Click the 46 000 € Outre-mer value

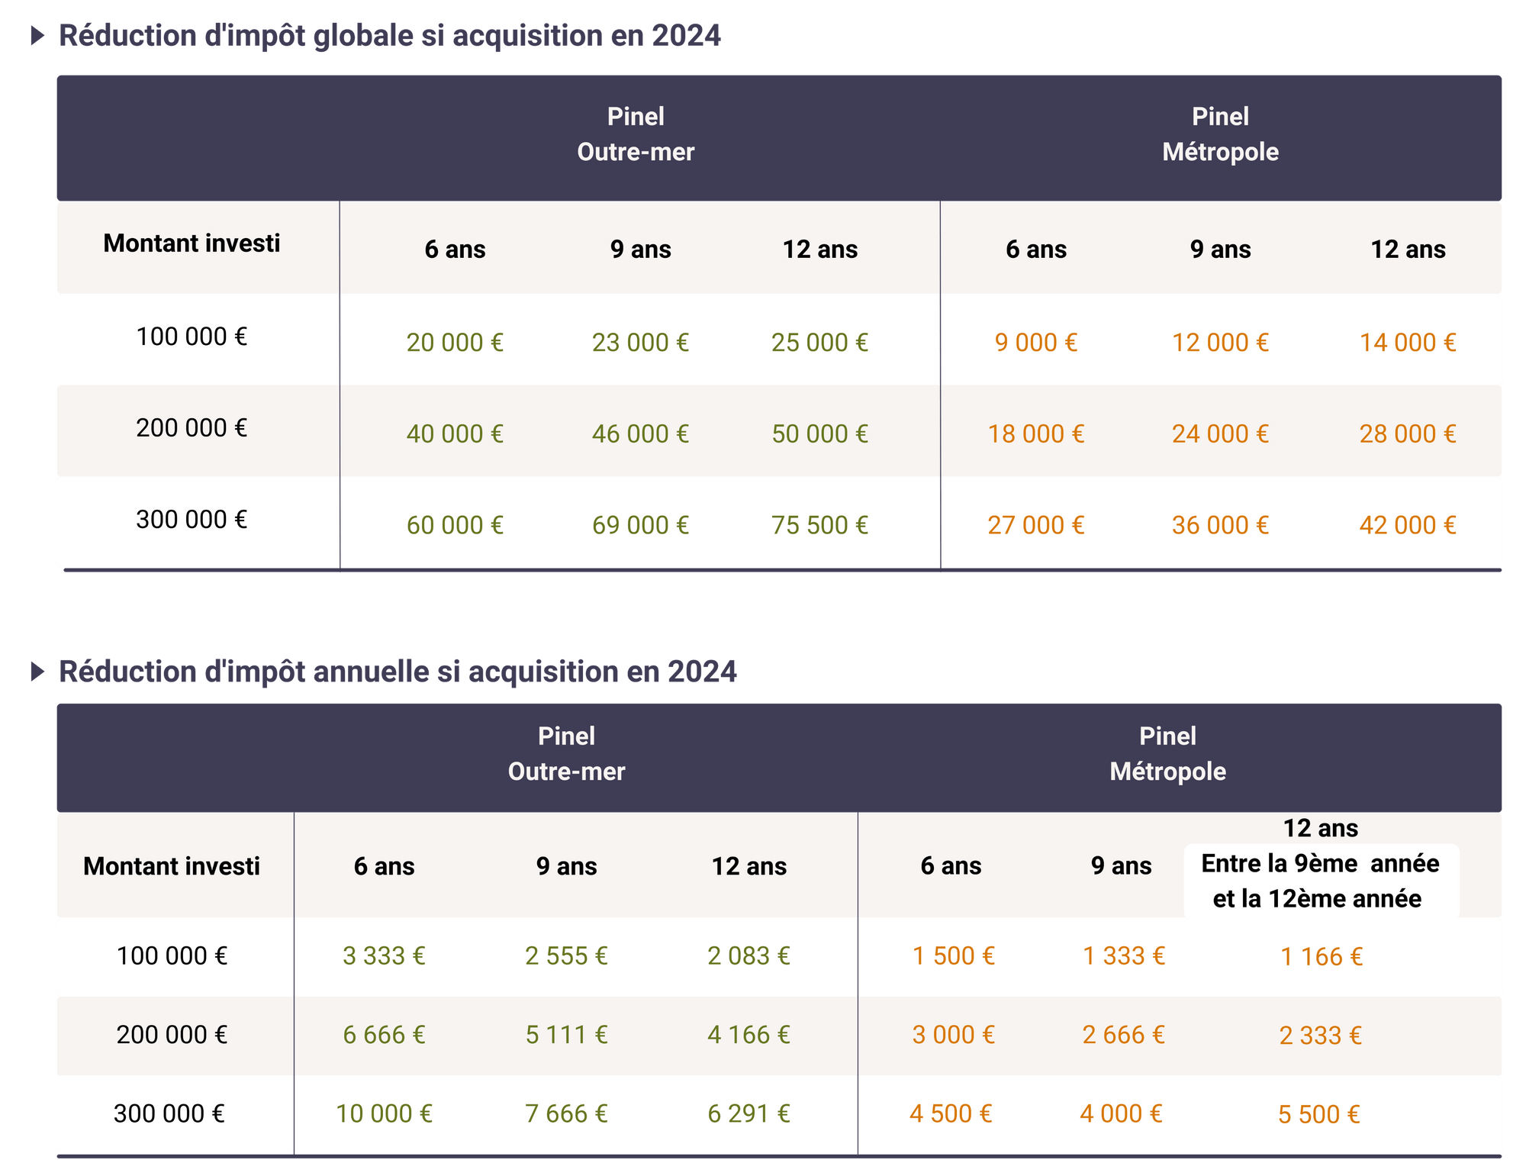[640, 433]
